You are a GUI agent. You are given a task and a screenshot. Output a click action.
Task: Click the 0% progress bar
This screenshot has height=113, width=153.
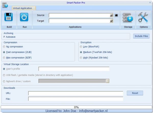point(76,107)
